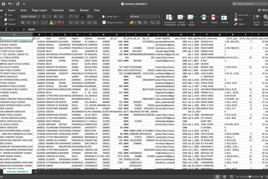Increase the cell indent
The height and width of the screenshot is (179, 268).
point(95,22)
